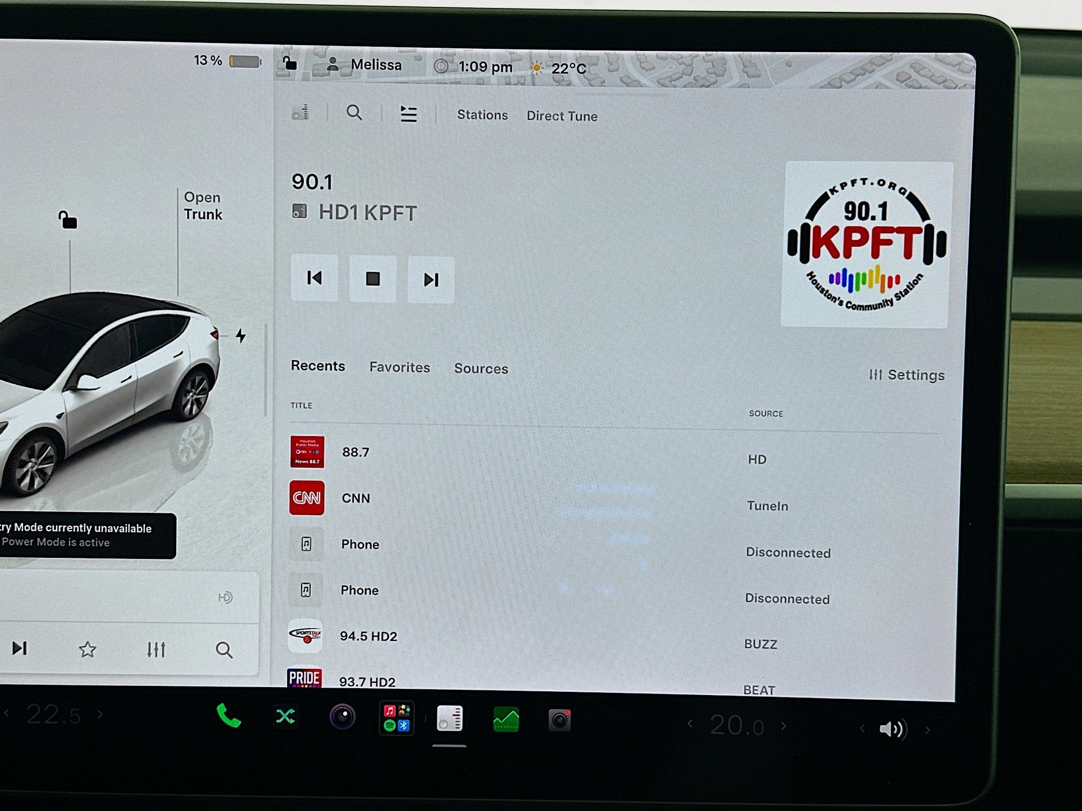Viewport: 1082px width, 811px height.
Task: Open the green shuffle-arrows app in dock
Action: click(x=285, y=716)
